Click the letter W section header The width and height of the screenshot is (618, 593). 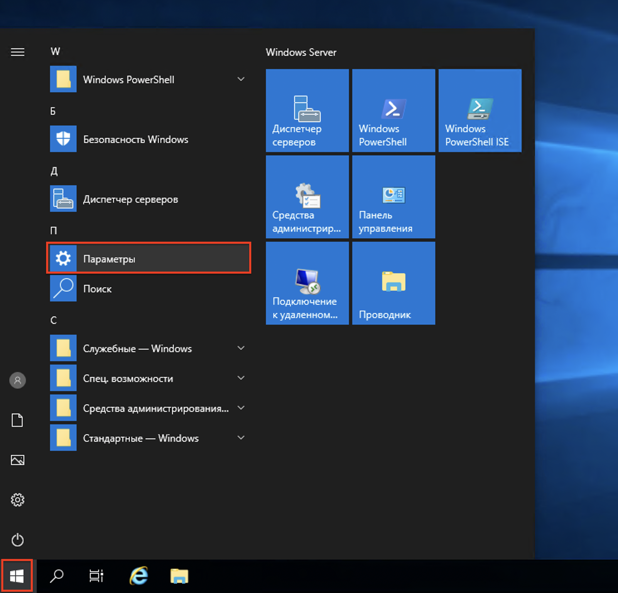click(55, 51)
